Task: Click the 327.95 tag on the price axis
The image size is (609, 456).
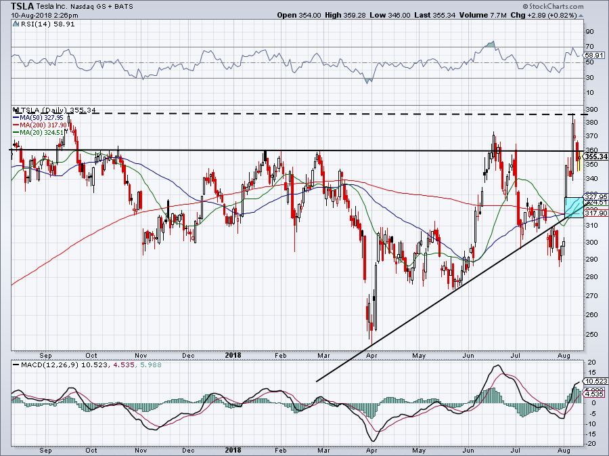Action: (x=595, y=196)
